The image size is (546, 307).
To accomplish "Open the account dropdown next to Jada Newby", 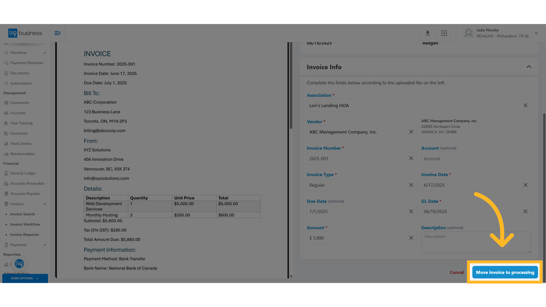I will point(536,33).
